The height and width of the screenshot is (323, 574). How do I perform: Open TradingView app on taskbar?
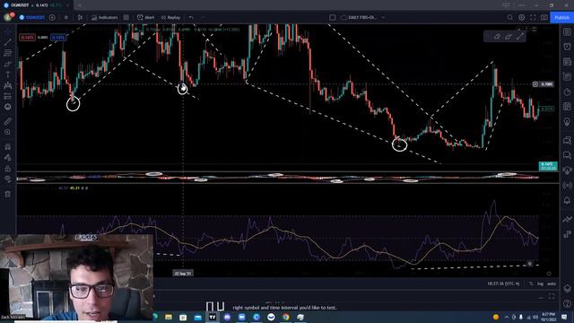(213, 317)
